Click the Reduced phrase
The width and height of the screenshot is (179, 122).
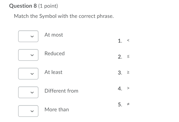point(55,54)
